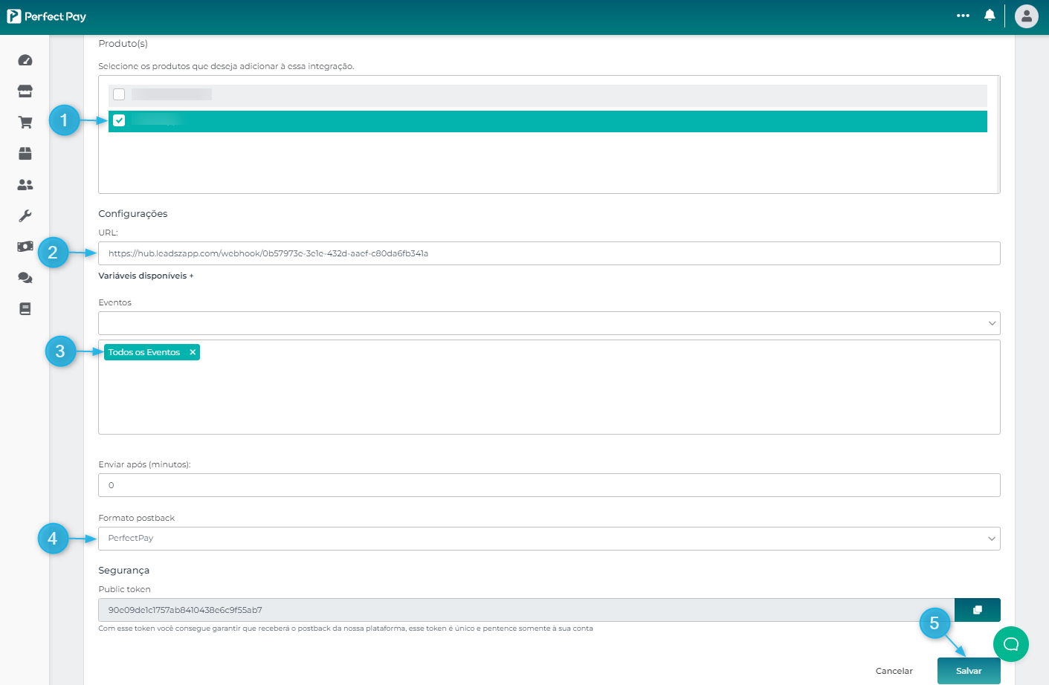Click the book icon in sidebar
The width and height of the screenshot is (1049, 685).
coord(25,309)
